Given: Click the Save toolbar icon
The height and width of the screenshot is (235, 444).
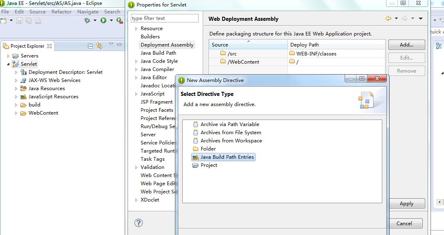Looking at the screenshot, I should click(x=19, y=20).
